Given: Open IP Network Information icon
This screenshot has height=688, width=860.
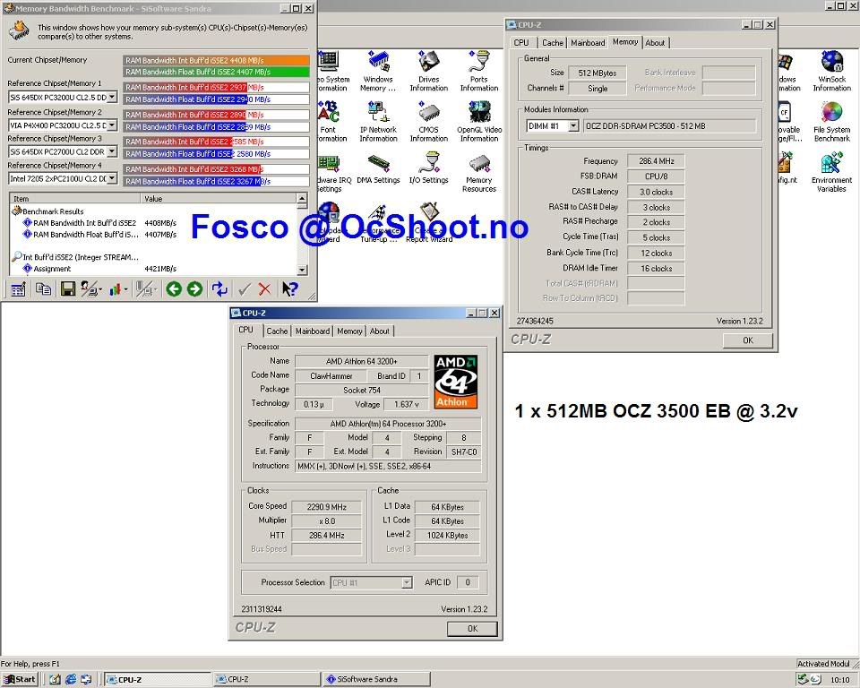Looking at the screenshot, I should (378, 122).
